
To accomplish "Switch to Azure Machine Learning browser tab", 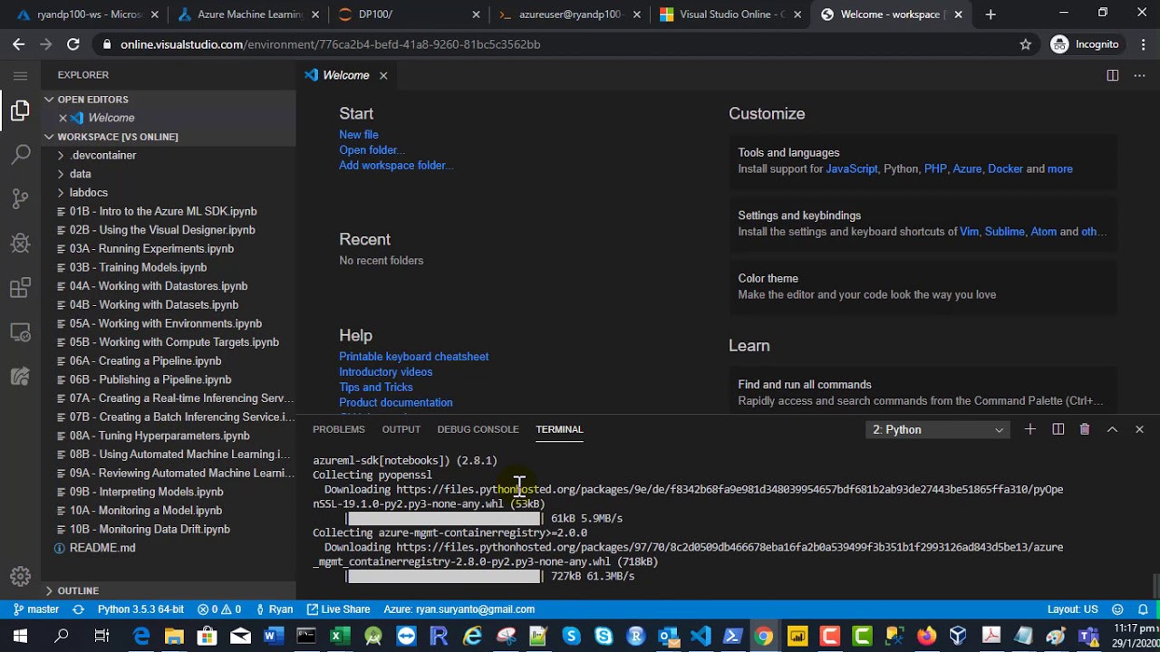I will point(248,14).
